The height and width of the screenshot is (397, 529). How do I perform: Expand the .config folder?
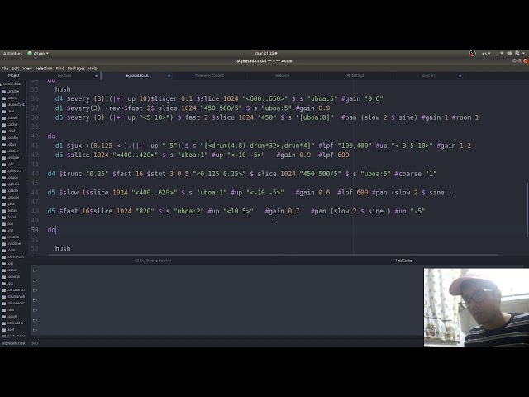click(13, 138)
